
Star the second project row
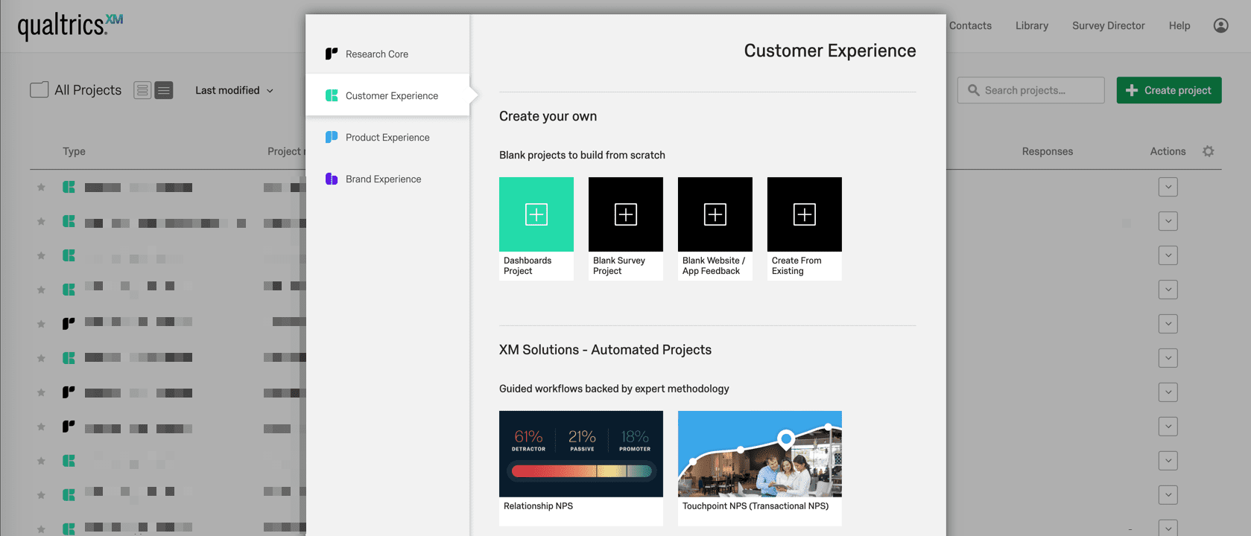point(41,221)
